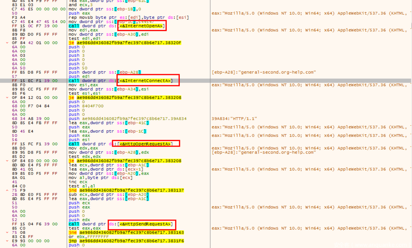Select the highlighted call InternetConnectA instruction

121,81
